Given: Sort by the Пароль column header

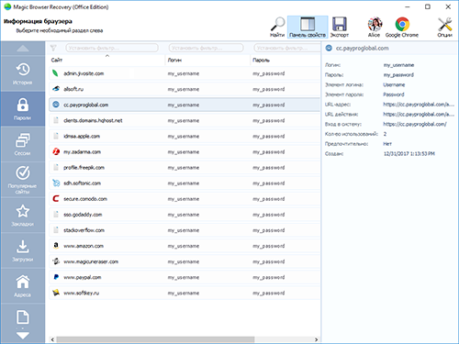Looking at the screenshot, I should 285,60.
